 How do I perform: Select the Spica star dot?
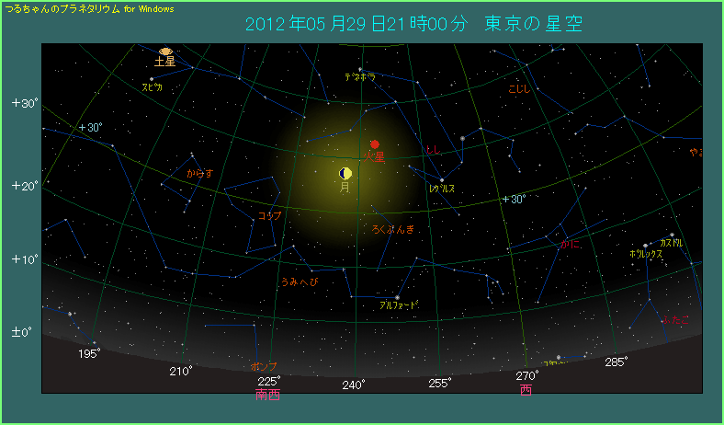click(x=152, y=79)
